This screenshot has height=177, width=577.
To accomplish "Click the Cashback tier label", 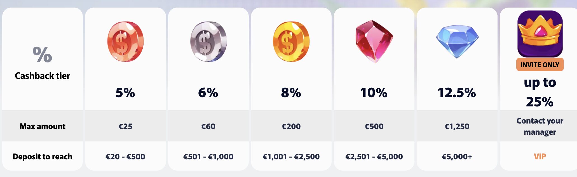I will pos(43,76).
